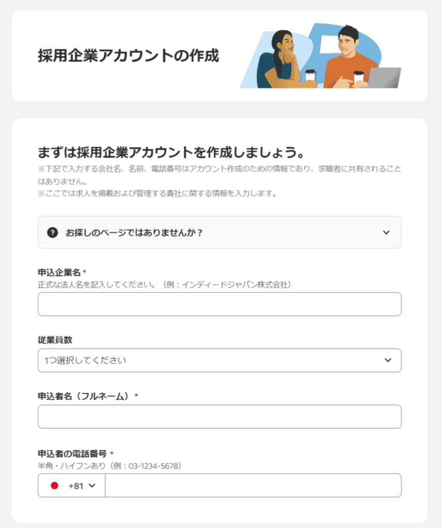Focus the 申込企業名 text field
This screenshot has height=528, width=442.
219,304
